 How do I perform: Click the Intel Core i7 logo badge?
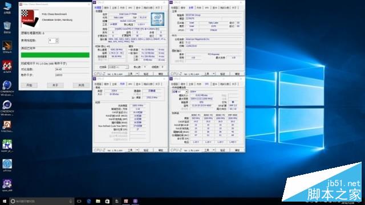pyautogui.click(x=157, y=19)
